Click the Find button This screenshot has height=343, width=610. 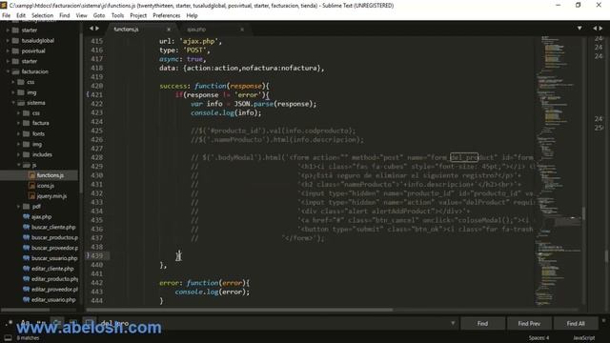(x=482, y=324)
